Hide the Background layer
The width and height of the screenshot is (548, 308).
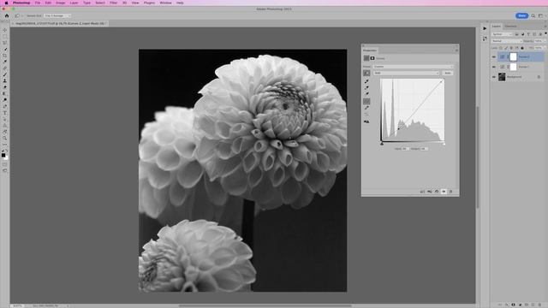(494, 77)
